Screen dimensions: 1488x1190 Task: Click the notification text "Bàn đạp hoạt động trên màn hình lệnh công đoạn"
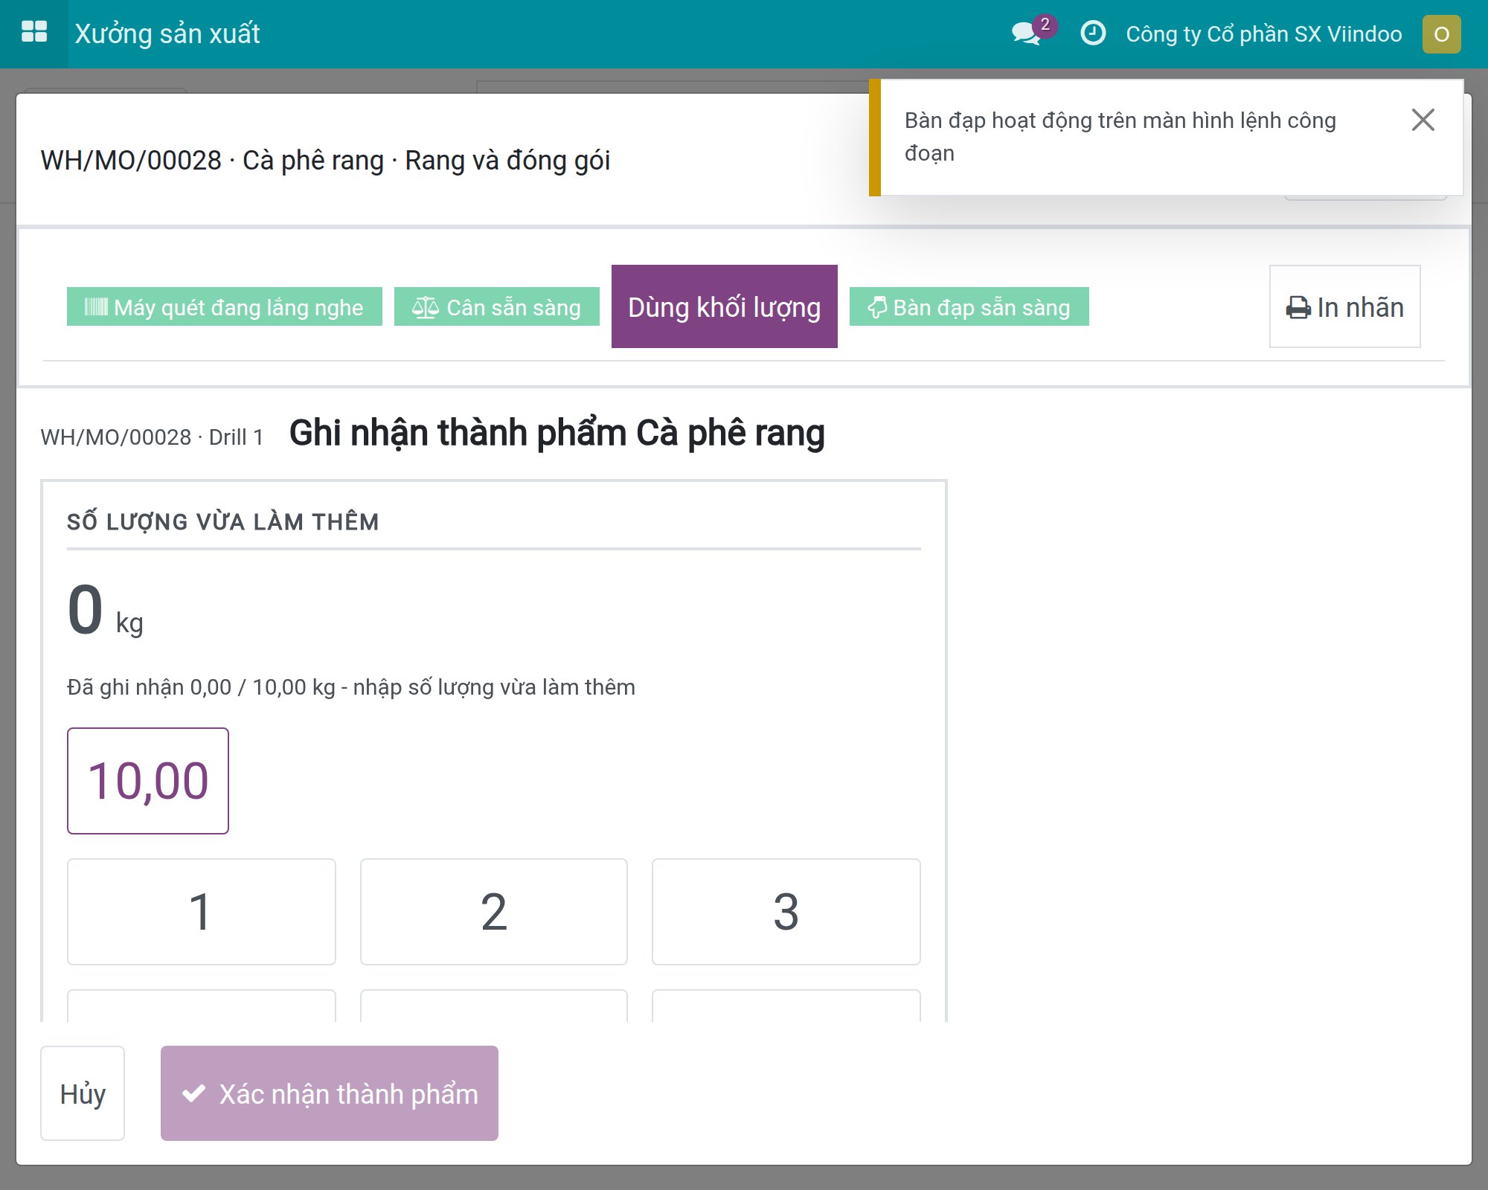[1120, 137]
